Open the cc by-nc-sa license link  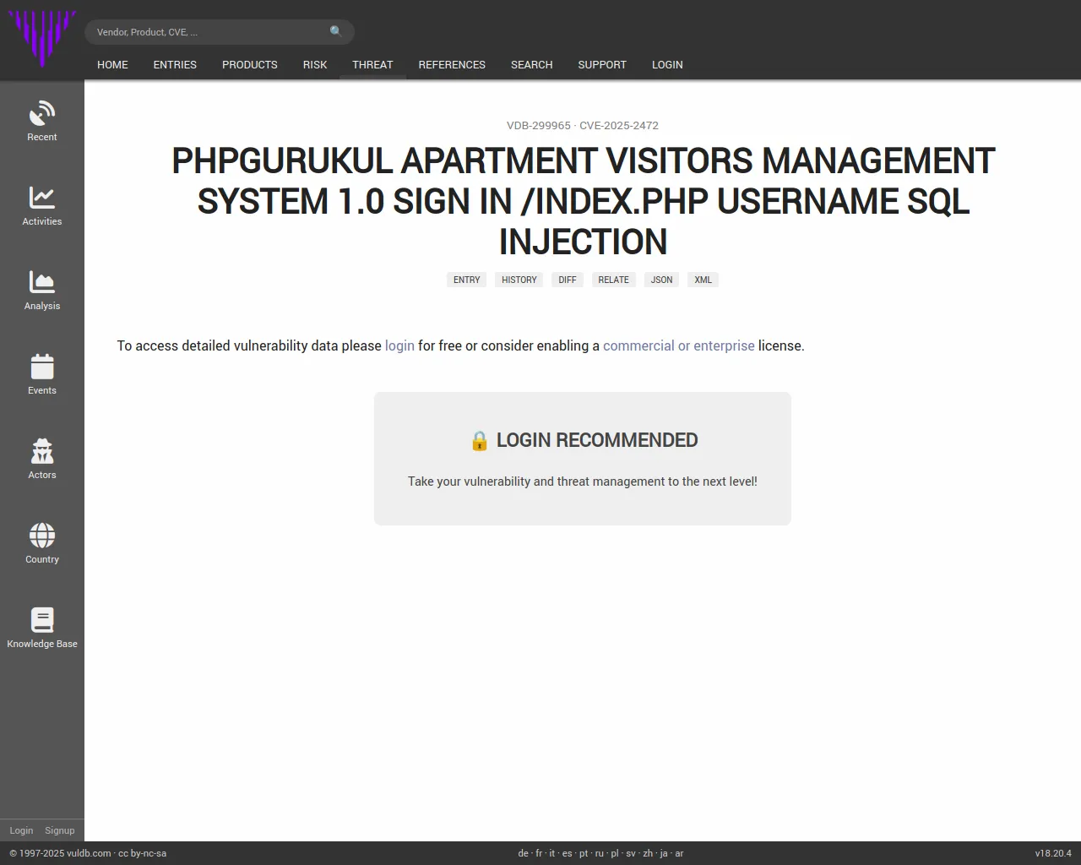(143, 853)
